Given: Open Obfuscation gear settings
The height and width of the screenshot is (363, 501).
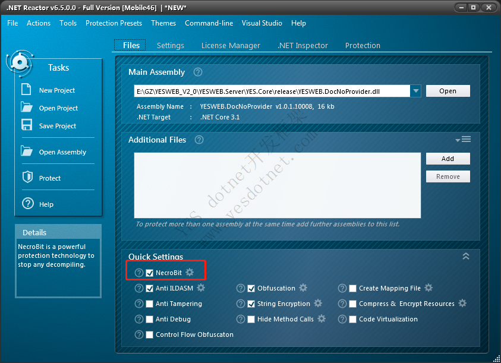Looking at the screenshot, I should [303, 288].
